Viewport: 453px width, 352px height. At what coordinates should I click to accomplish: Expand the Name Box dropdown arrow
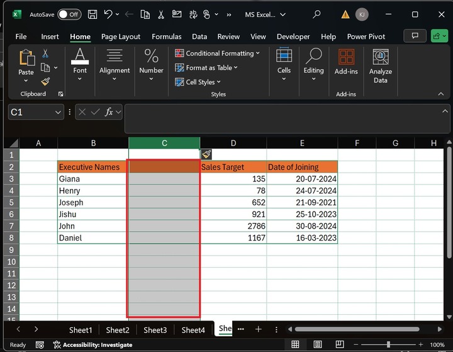(x=59, y=111)
